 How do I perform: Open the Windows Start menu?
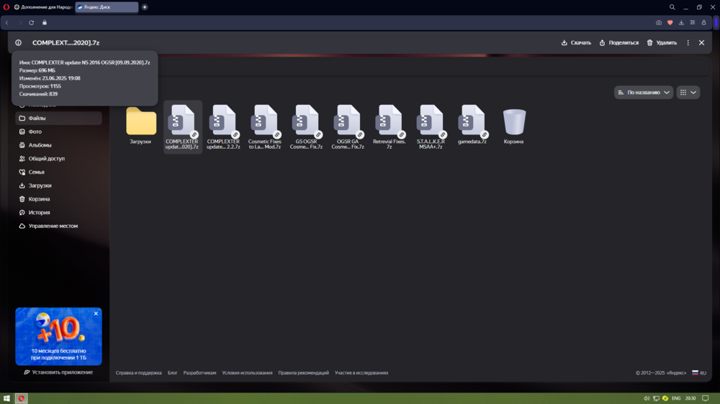coord(6,398)
